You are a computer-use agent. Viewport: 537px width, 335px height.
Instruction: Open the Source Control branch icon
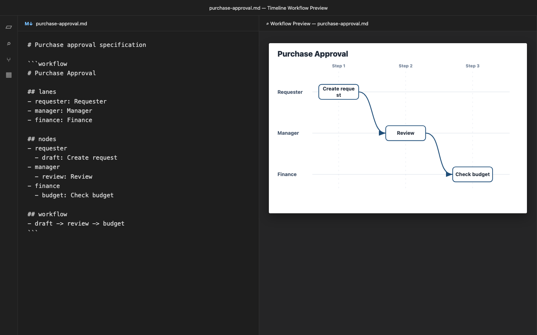9,60
